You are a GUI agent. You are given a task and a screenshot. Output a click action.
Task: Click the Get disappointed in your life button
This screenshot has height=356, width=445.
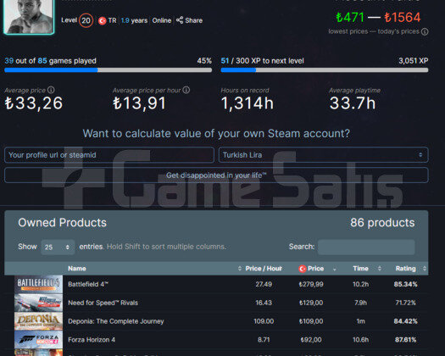click(x=216, y=175)
